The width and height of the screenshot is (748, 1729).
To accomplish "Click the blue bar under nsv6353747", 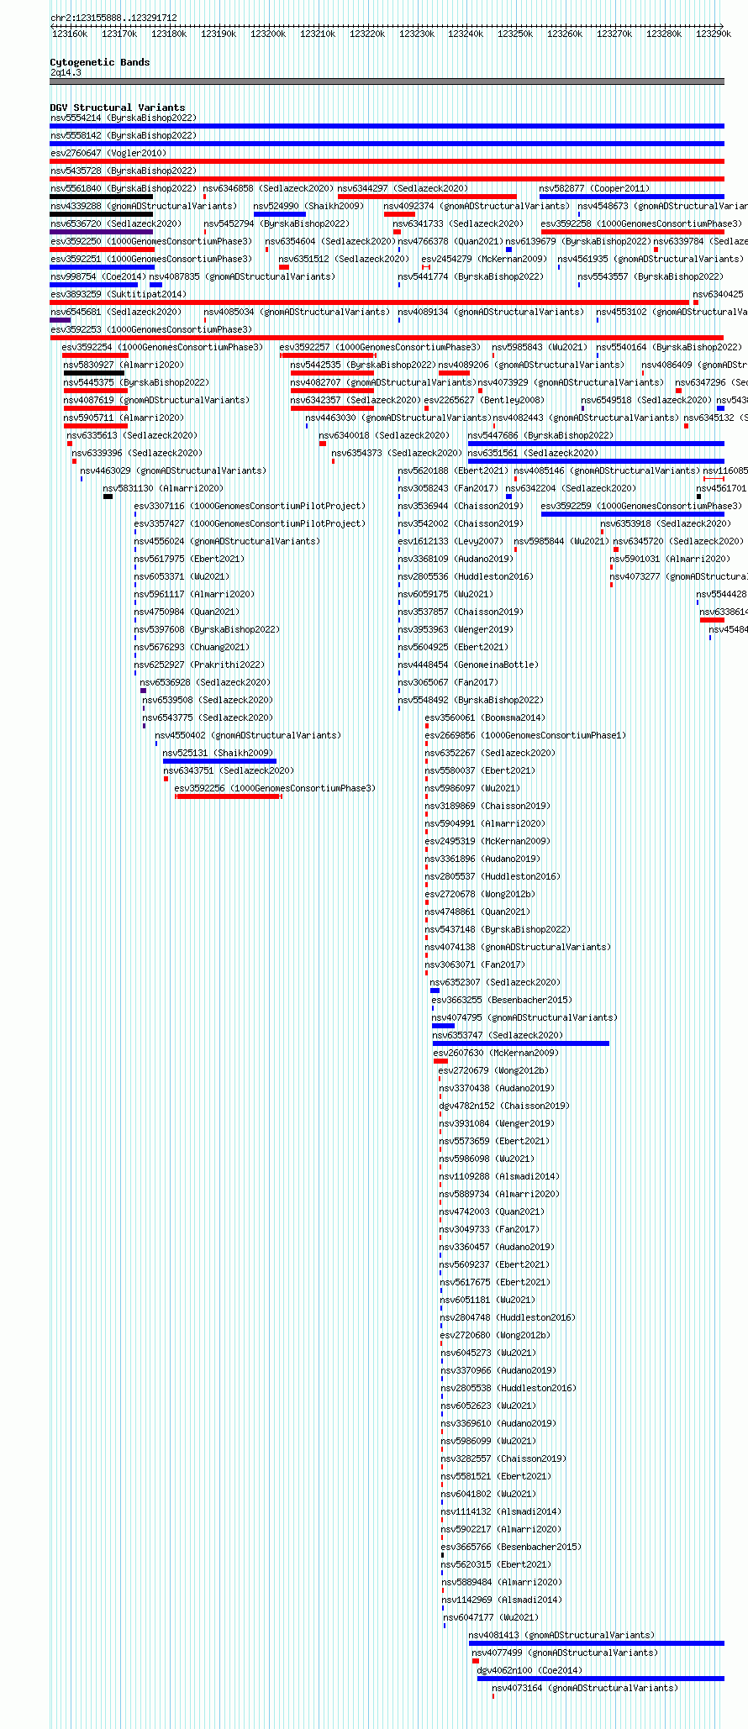I will click(x=521, y=1043).
